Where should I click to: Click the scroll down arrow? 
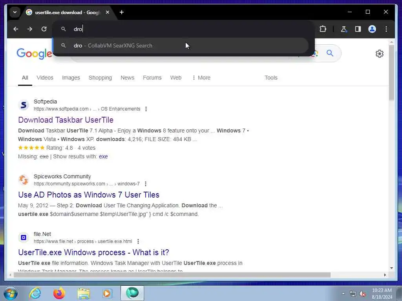391,268
